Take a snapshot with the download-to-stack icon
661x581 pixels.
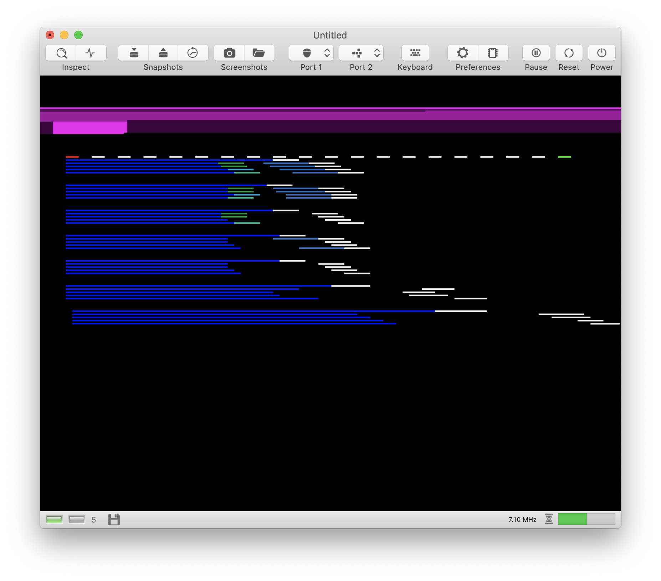point(134,53)
